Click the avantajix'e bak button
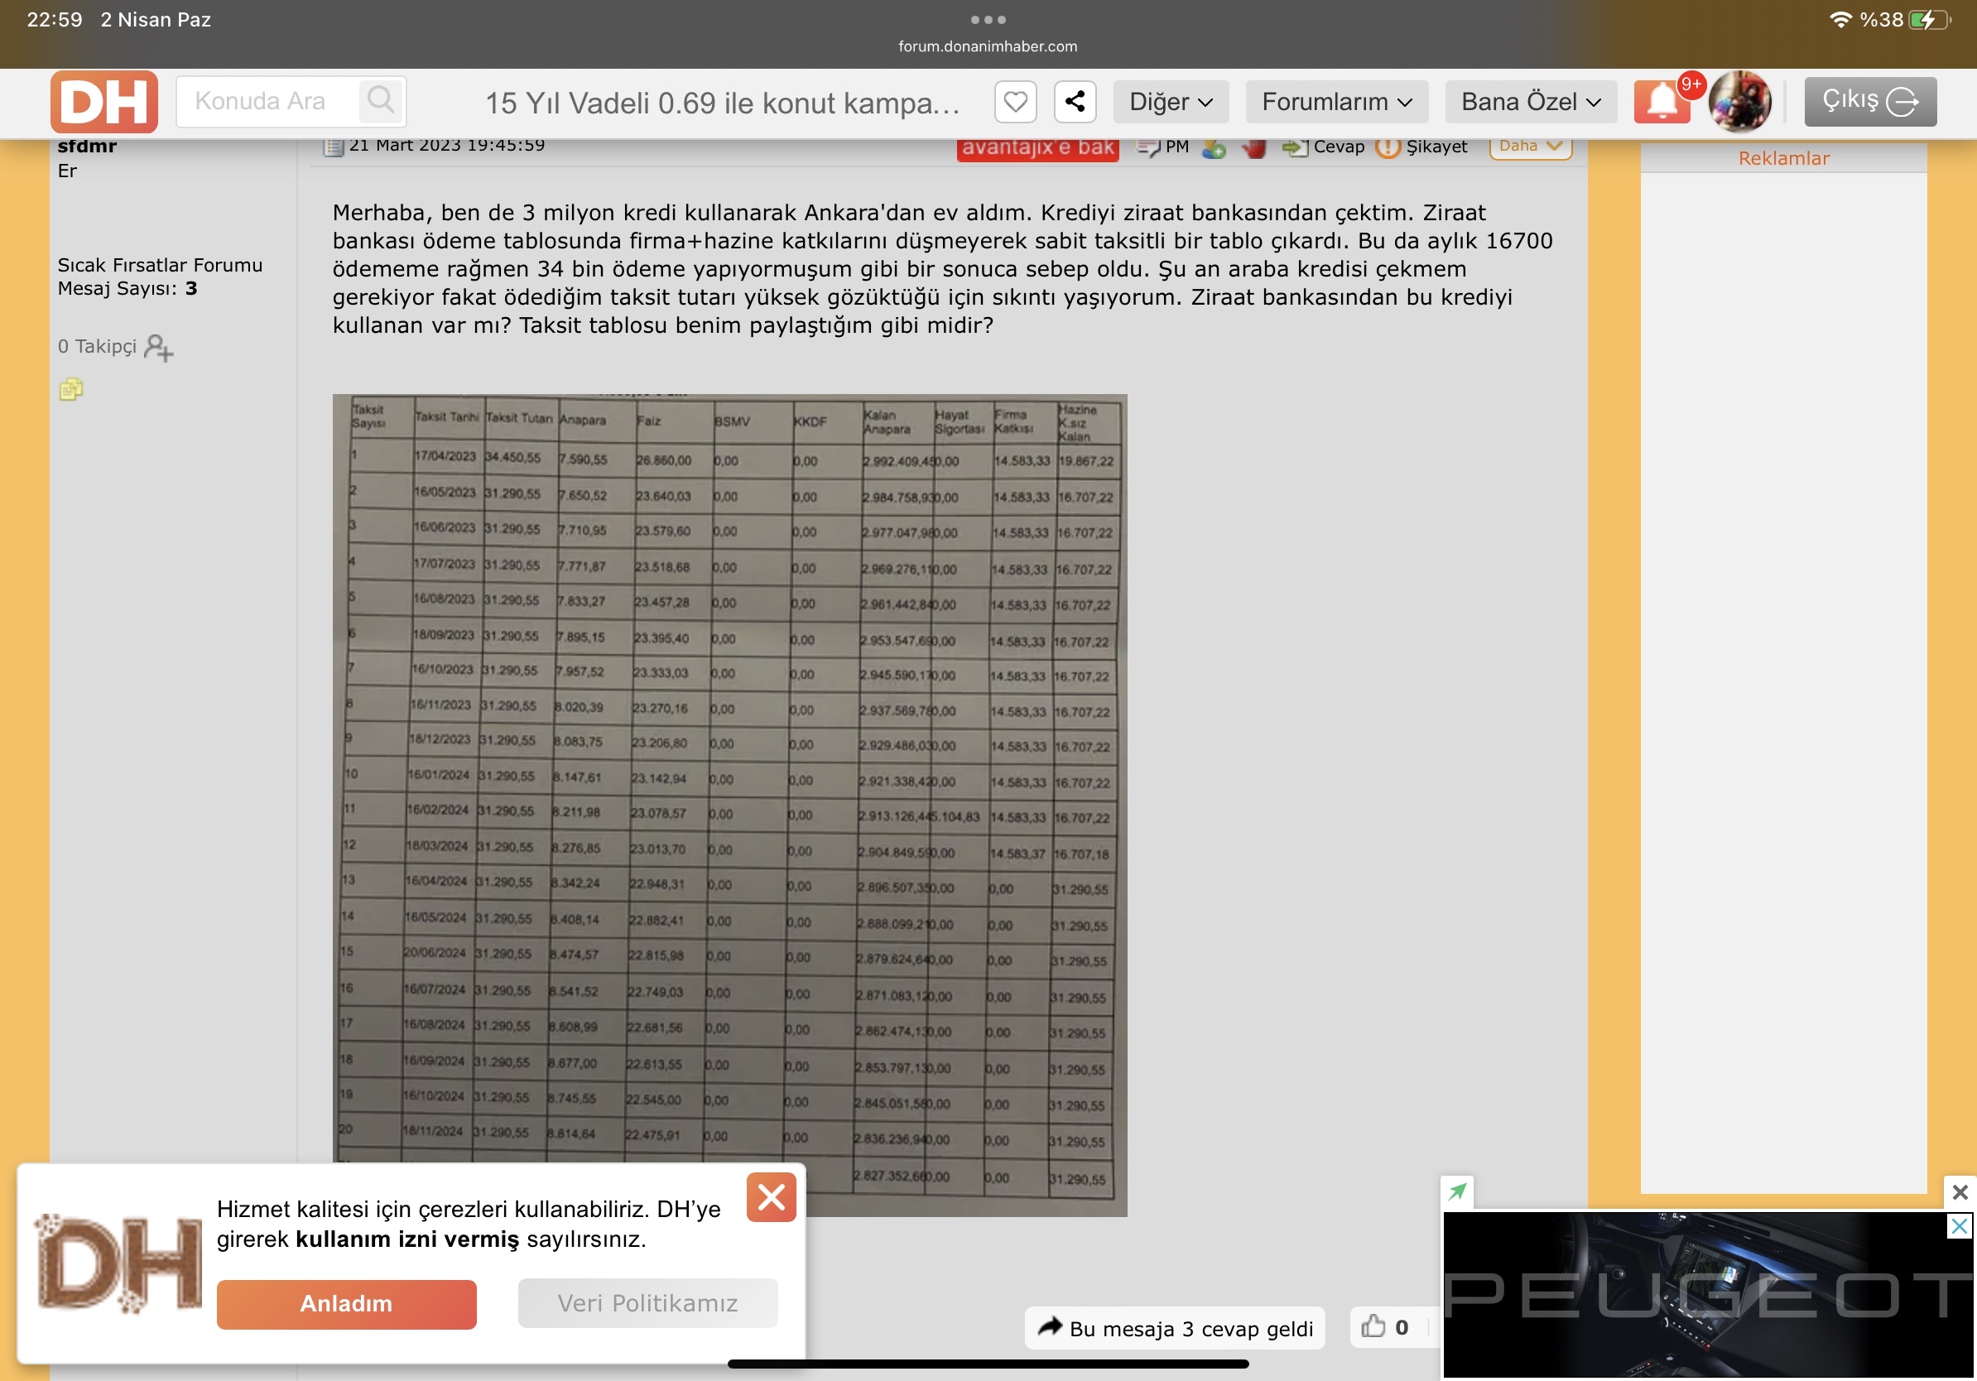Viewport: 1977px width, 1381px height. coord(1037,148)
